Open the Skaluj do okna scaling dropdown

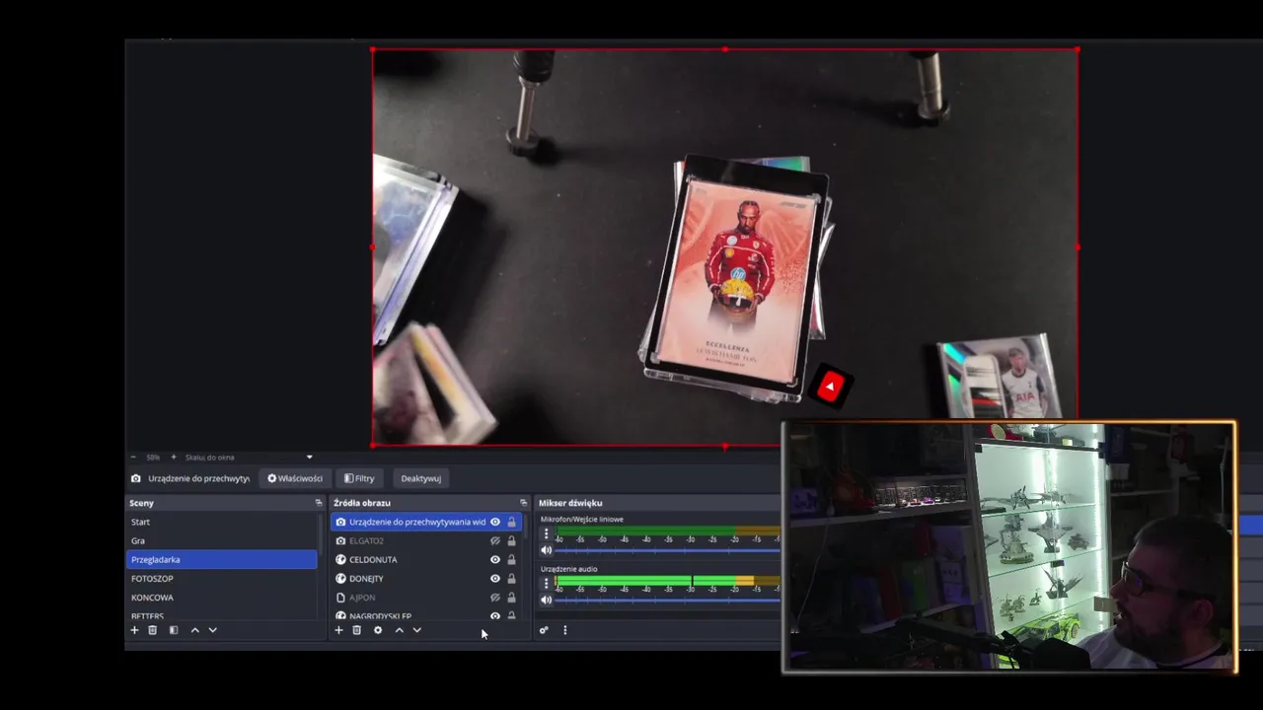click(x=249, y=458)
